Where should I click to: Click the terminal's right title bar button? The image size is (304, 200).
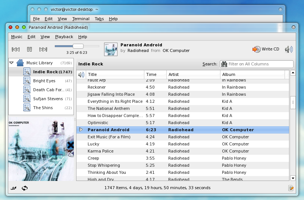click(x=281, y=9)
